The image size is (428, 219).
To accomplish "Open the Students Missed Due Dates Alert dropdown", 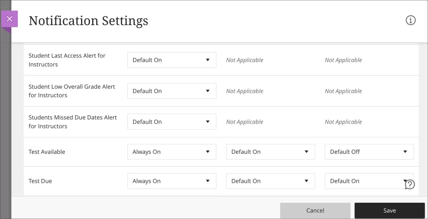I will [x=172, y=121].
